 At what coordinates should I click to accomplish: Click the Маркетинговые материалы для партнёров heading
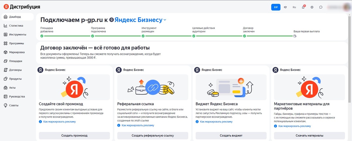(x=302, y=106)
